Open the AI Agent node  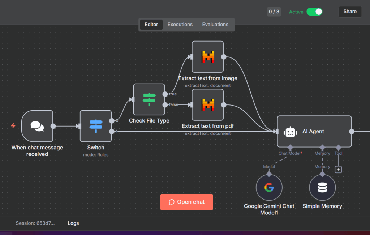[x=314, y=132]
